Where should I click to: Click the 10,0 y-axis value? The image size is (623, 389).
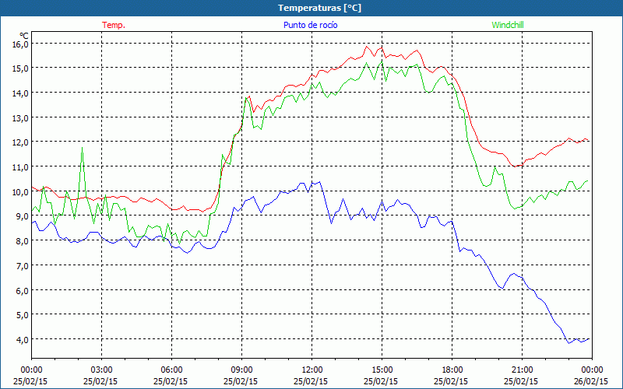tap(20, 191)
